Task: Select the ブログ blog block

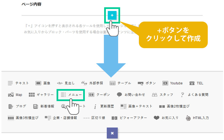Action: [17, 106]
